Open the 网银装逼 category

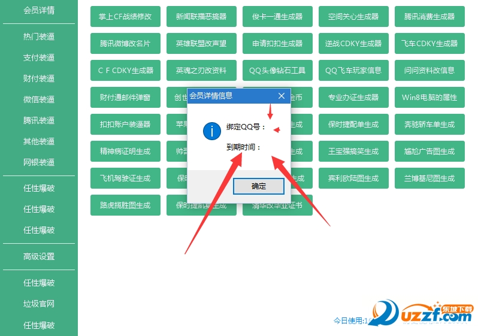coord(39,162)
